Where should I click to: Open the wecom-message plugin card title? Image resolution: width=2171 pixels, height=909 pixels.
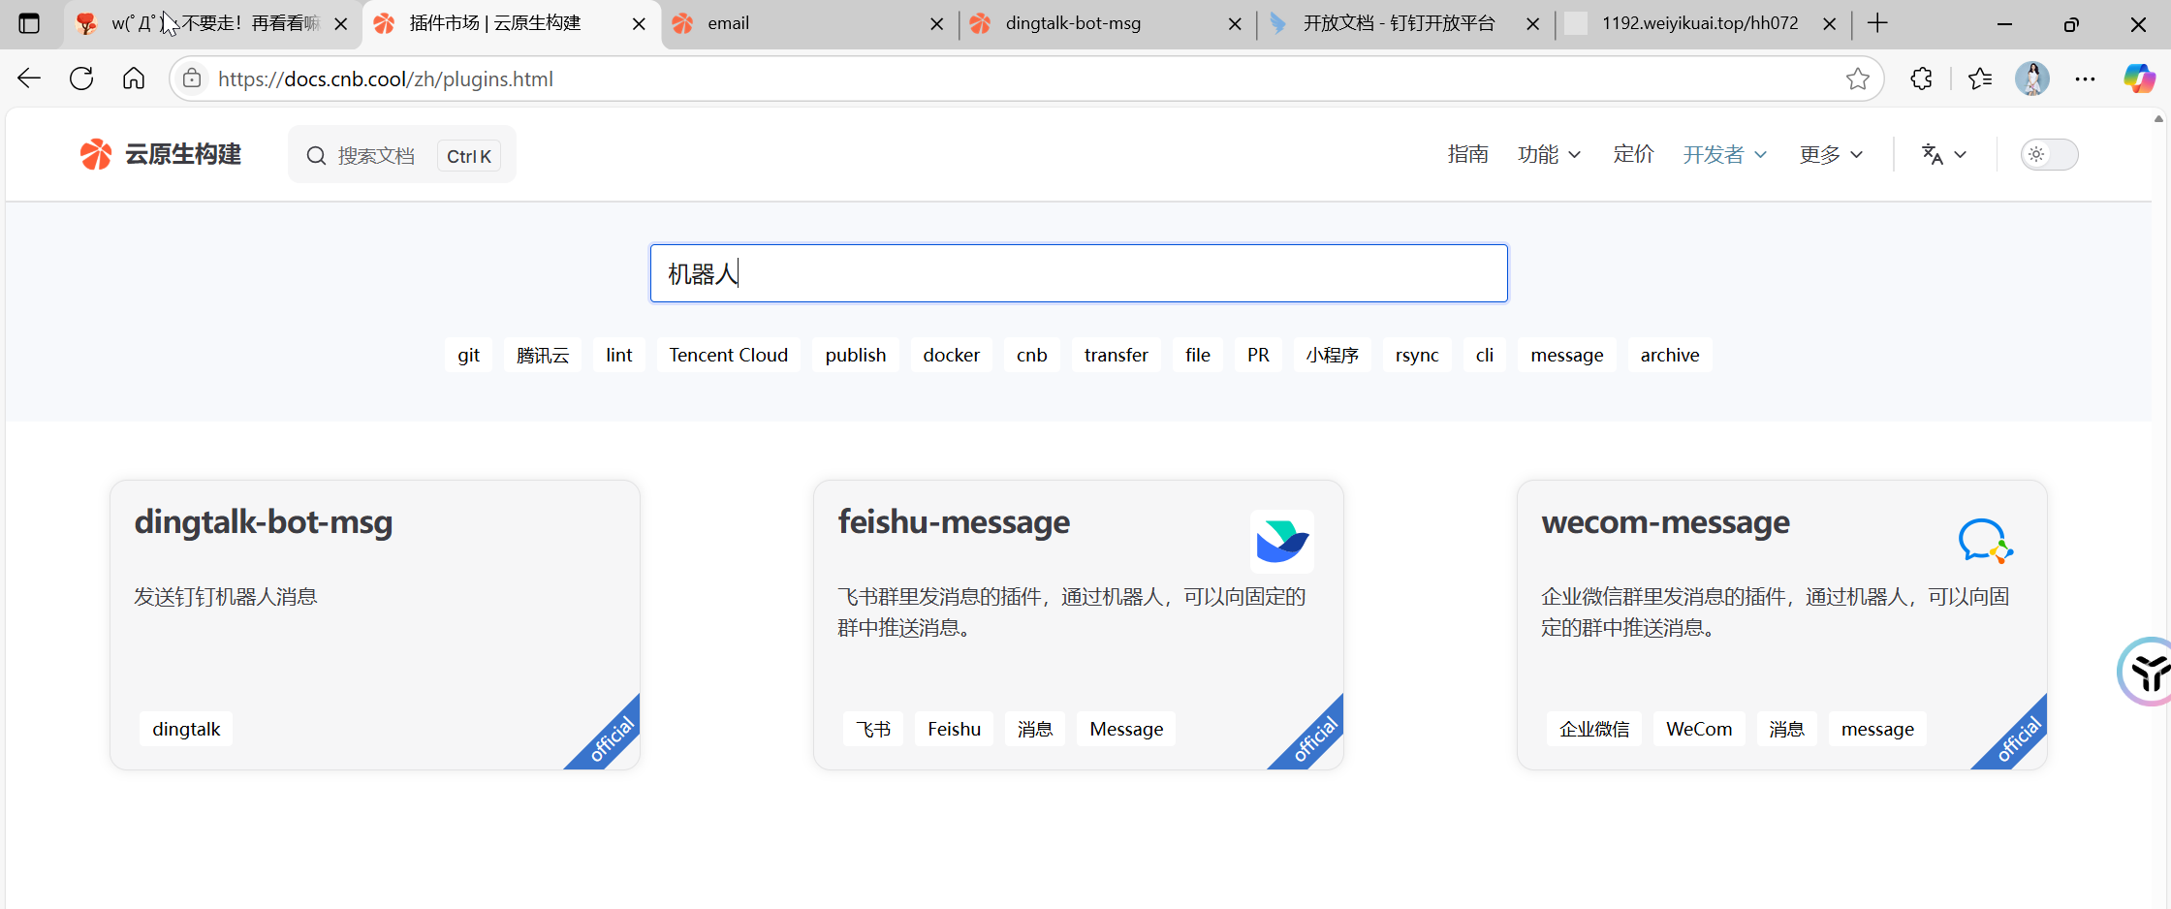point(1666,522)
